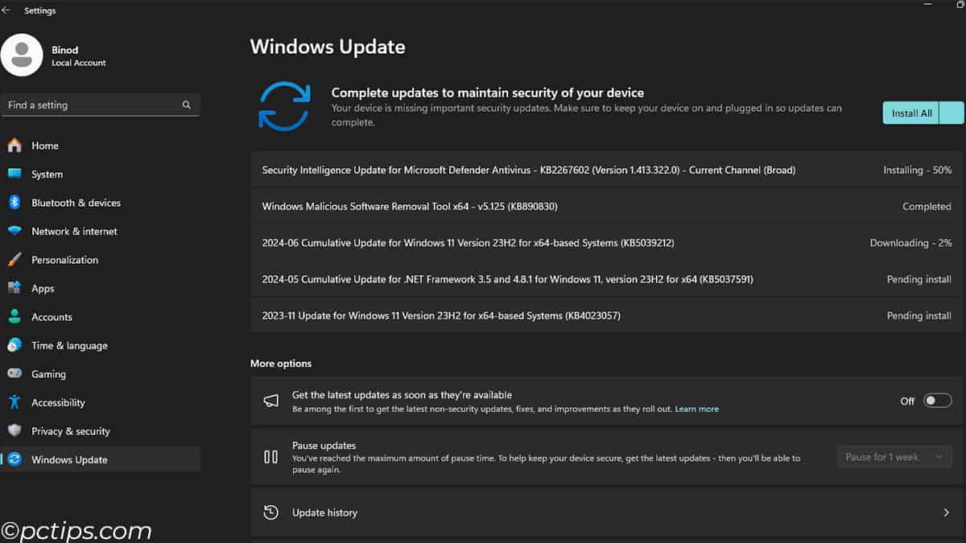
Task: Enable getting latest updates toggle
Action: [x=937, y=401]
